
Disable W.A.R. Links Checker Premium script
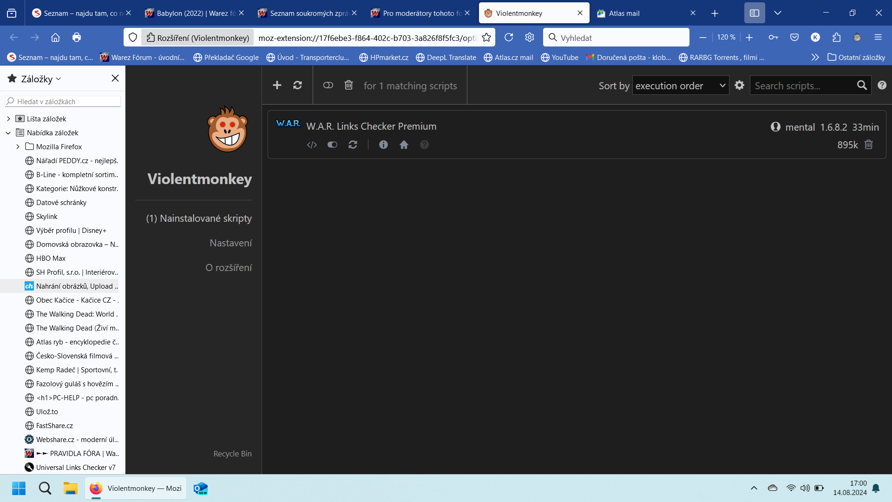332,145
